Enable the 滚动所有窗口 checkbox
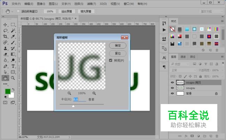This screenshot has height=140, width=226. click(x=18, y=11)
